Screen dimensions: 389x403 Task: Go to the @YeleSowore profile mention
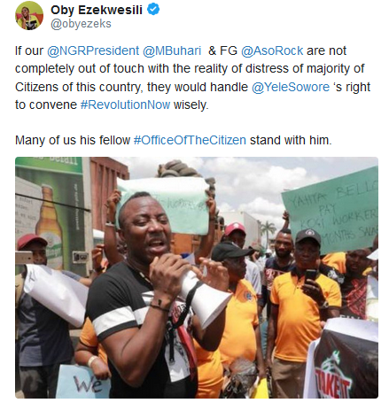click(291, 87)
